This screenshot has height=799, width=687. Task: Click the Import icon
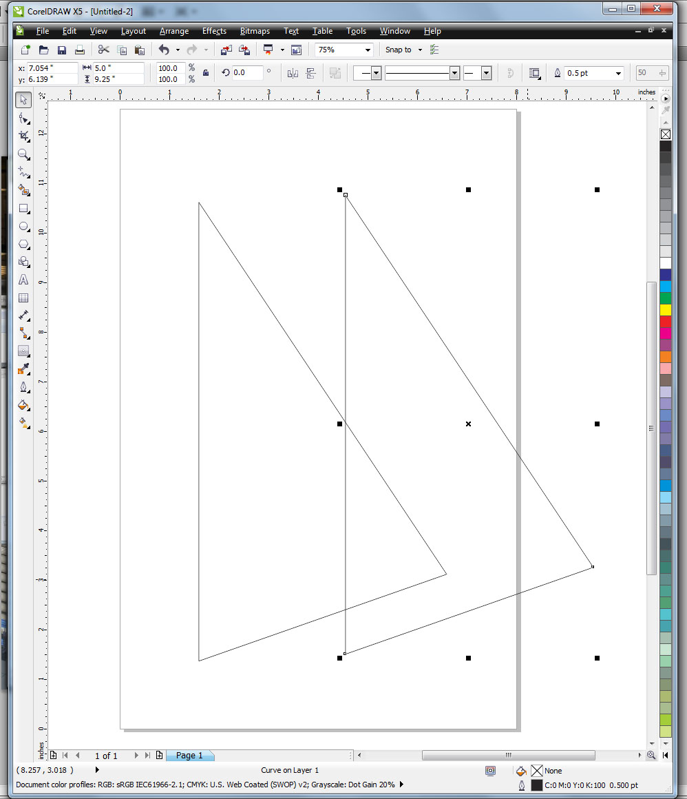click(x=226, y=50)
